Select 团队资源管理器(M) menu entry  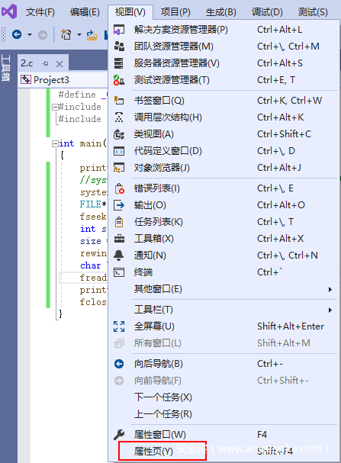click(x=224, y=47)
